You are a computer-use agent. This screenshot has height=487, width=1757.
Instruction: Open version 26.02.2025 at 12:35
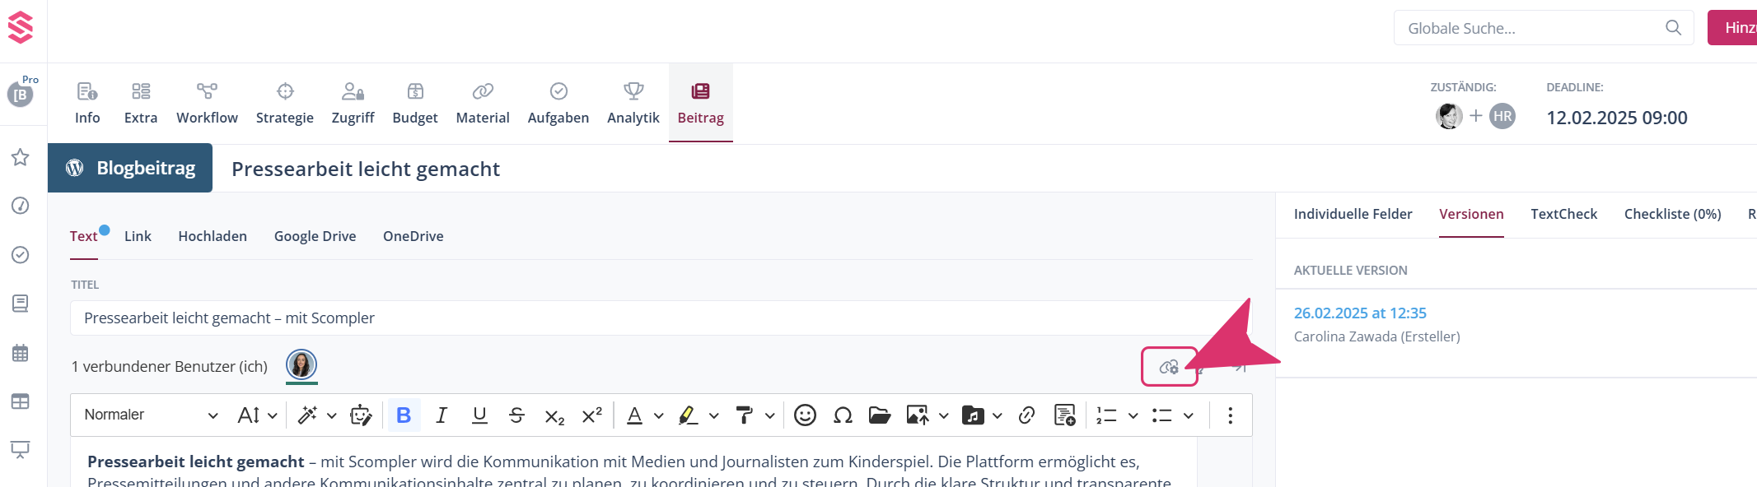tap(1360, 313)
